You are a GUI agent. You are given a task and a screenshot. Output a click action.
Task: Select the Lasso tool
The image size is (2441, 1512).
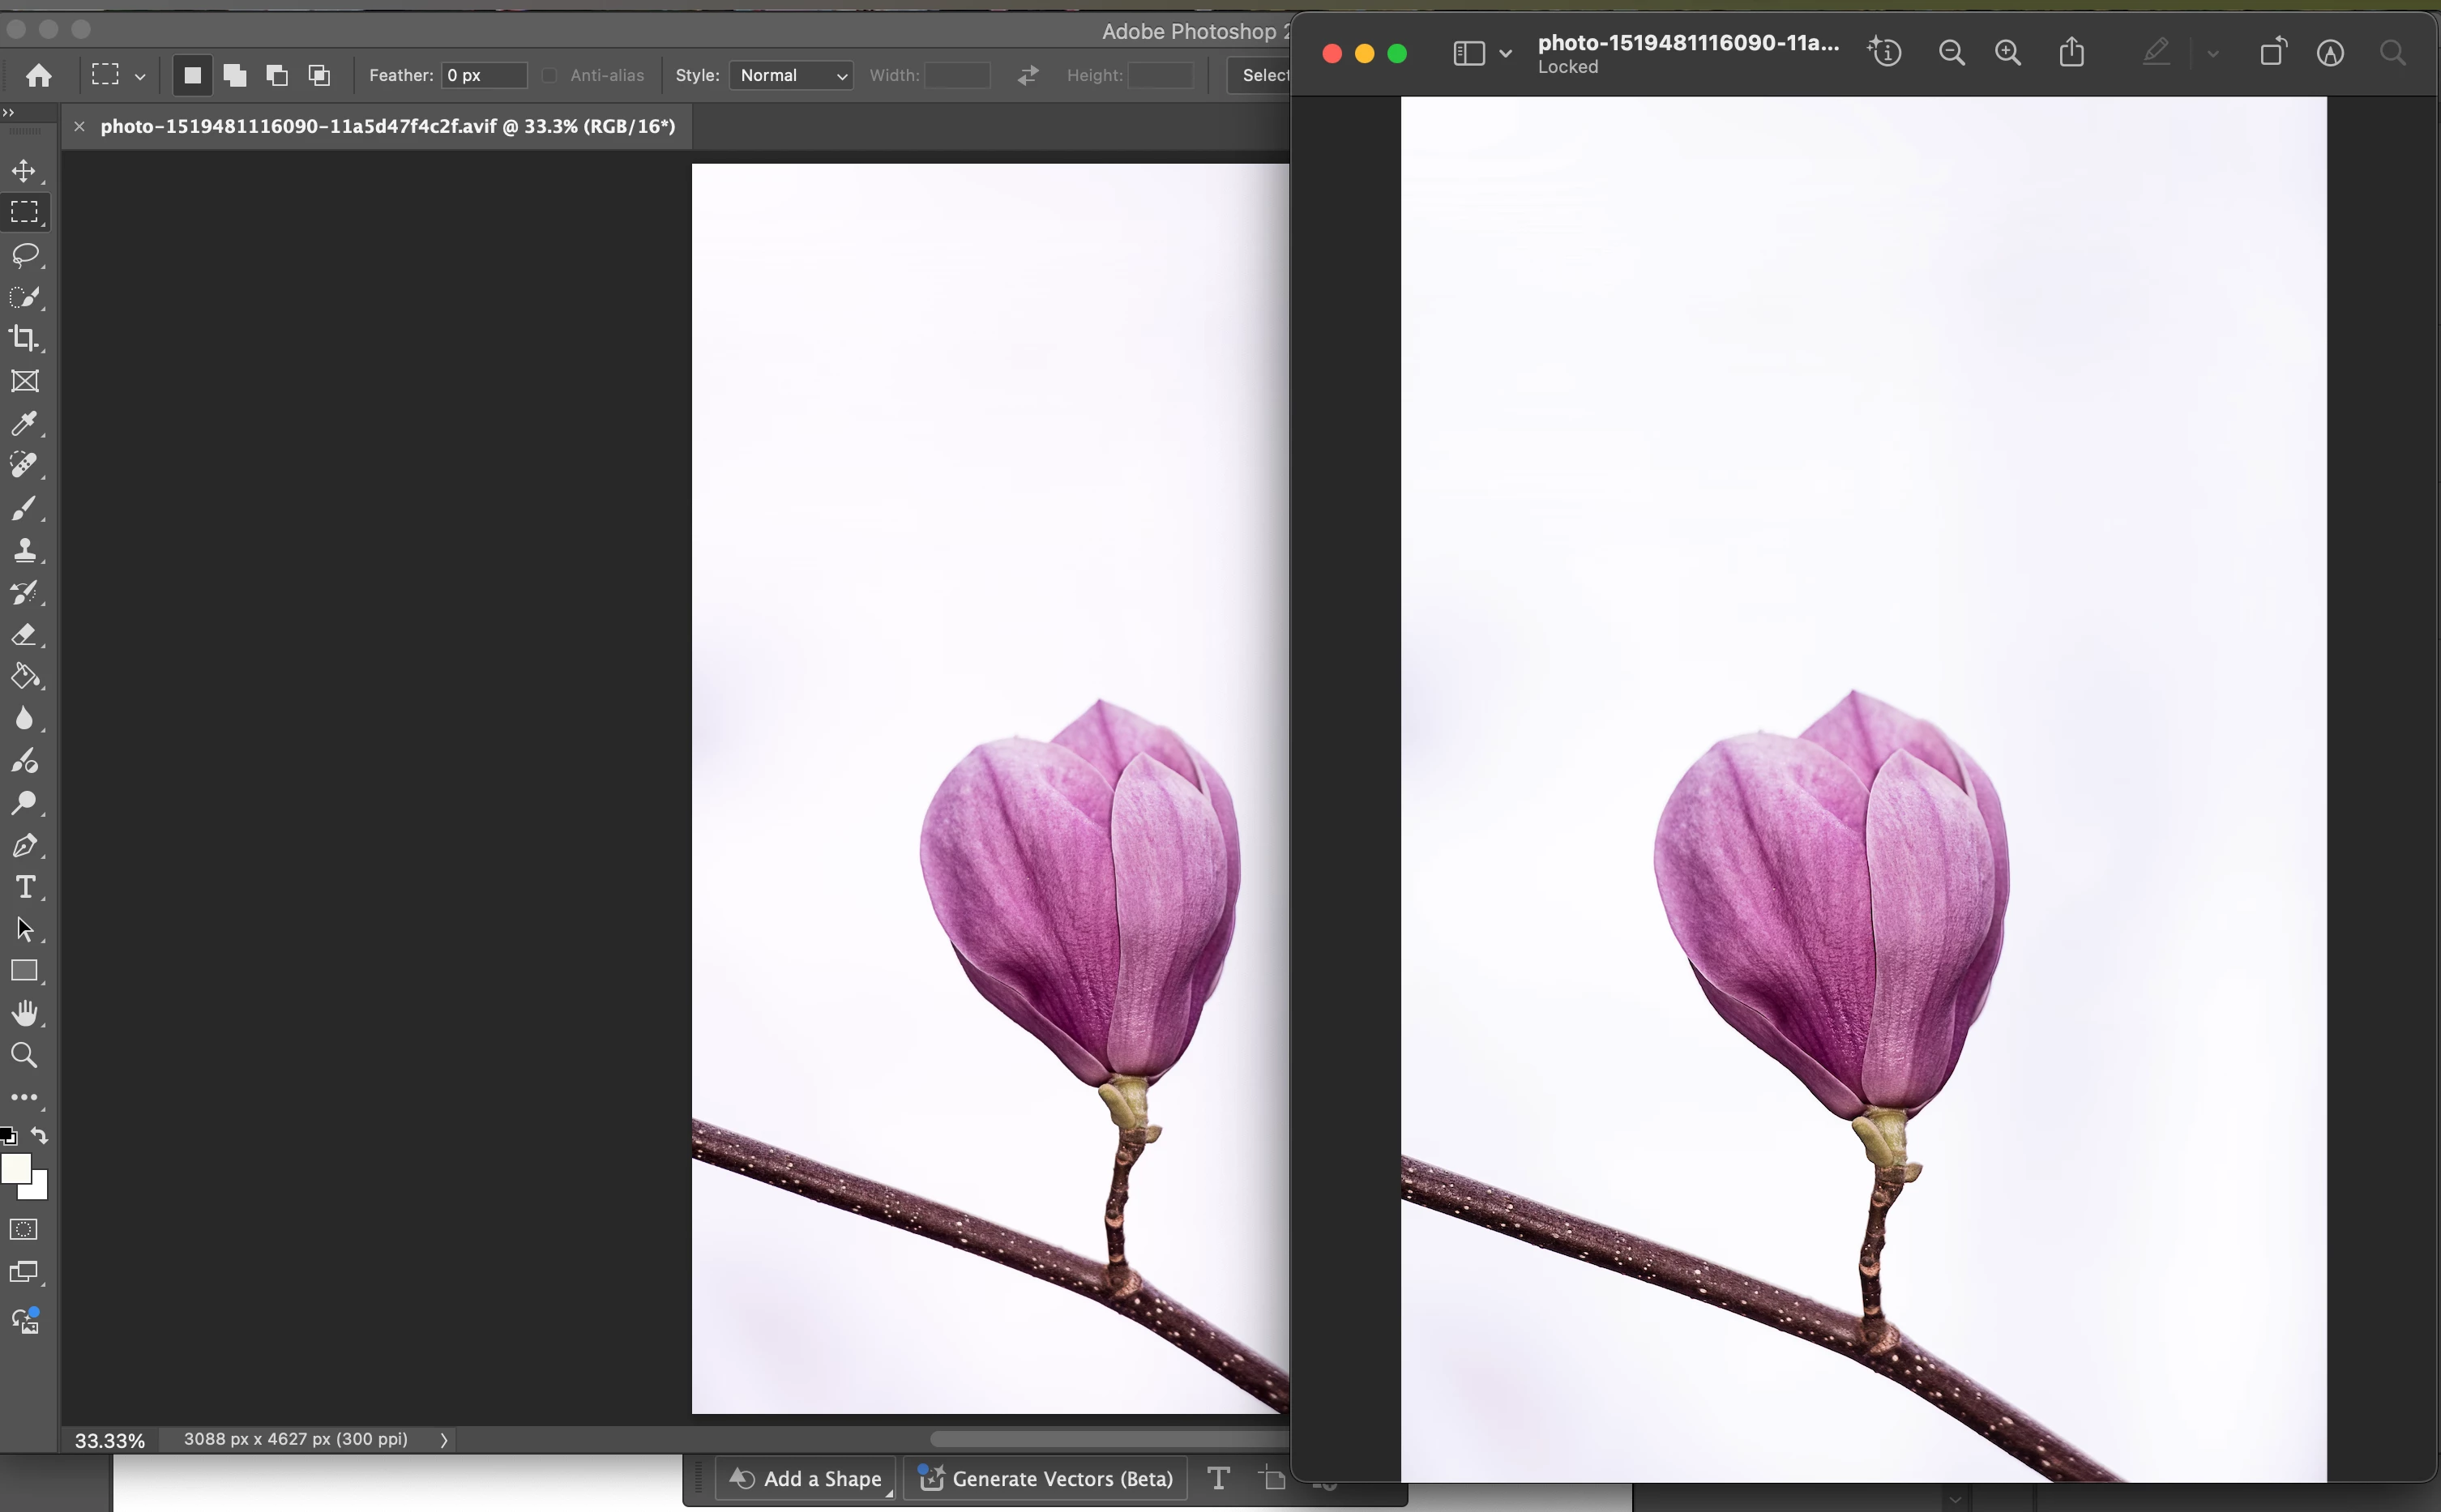point(25,255)
